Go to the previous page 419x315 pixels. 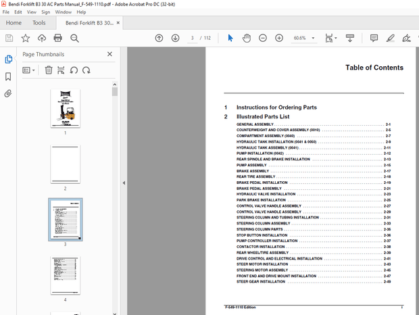tap(159, 39)
